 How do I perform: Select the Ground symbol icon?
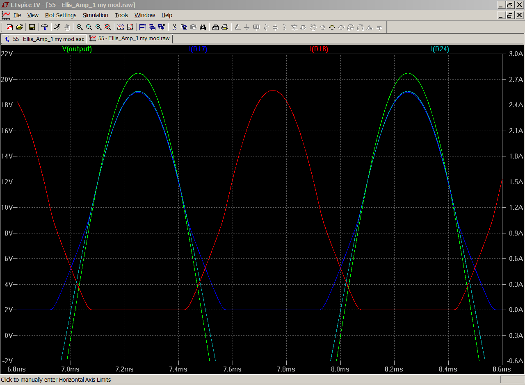coord(247,27)
